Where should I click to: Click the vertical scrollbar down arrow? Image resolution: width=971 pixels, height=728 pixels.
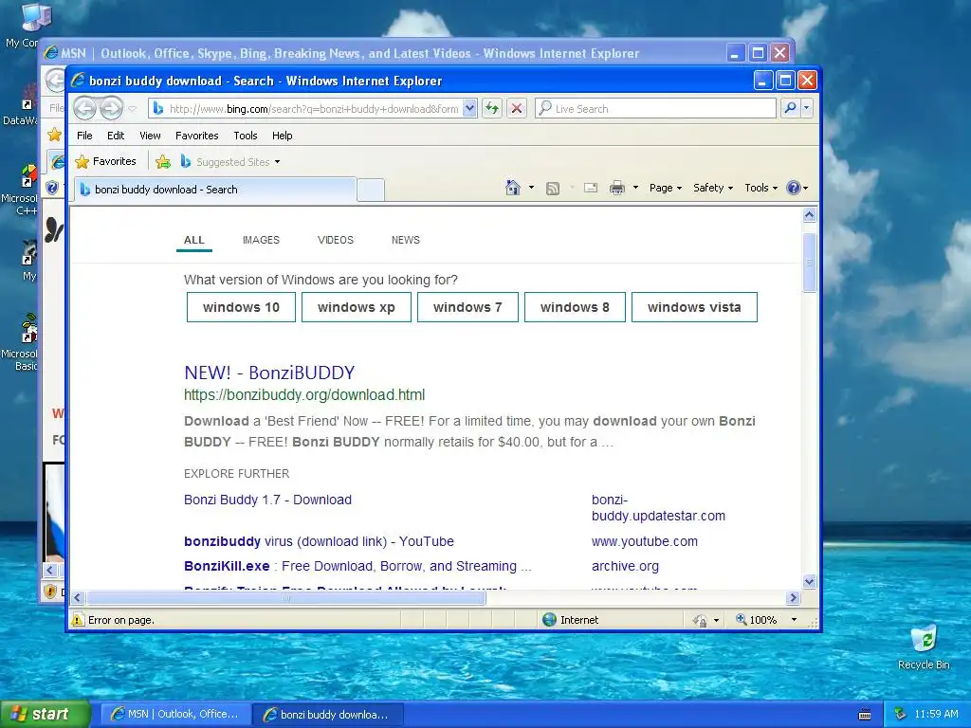point(809,581)
